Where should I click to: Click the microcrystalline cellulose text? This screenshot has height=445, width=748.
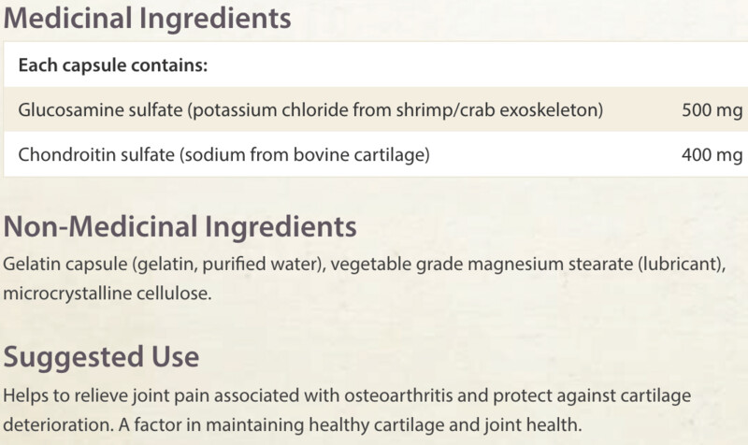(x=108, y=293)
